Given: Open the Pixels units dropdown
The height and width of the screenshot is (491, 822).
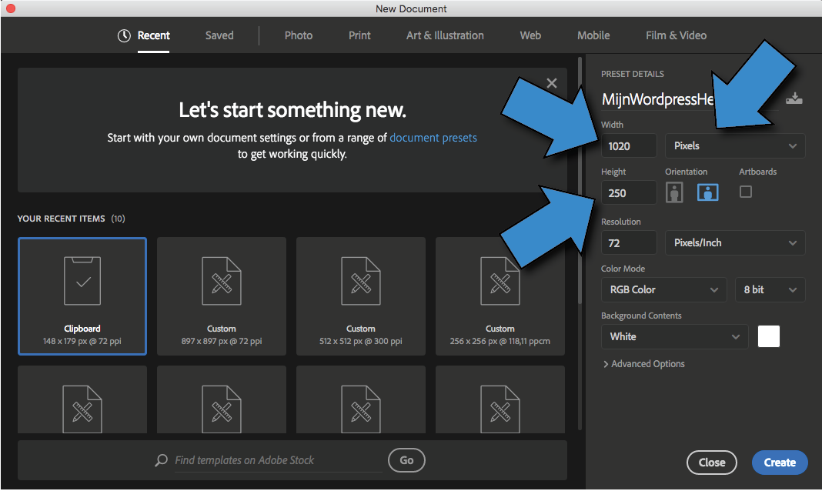Looking at the screenshot, I should (734, 145).
